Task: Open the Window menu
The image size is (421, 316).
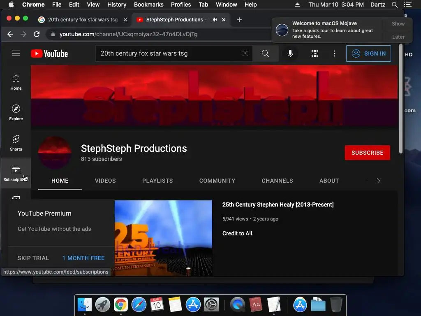Action: click(227, 5)
